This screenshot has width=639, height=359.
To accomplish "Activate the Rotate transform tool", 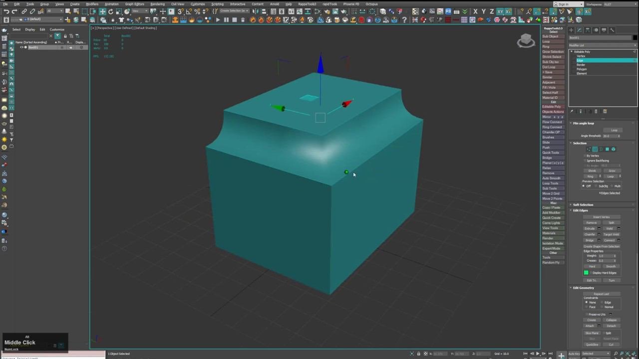I will click(x=110, y=11).
